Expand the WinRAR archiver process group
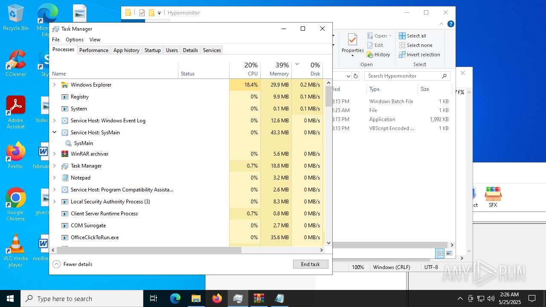The height and width of the screenshot is (307, 546). click(54, 154)
